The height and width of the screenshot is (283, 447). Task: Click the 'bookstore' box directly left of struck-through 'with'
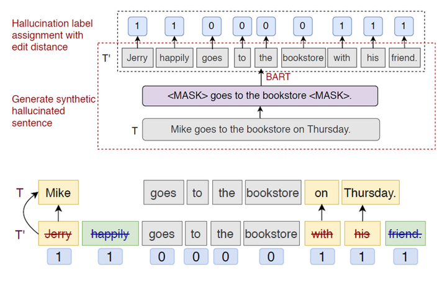[x=271, y=233]
